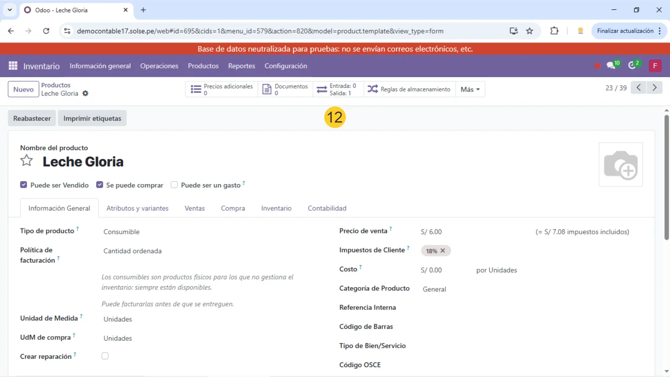
Task: Enable Puede ser un gasto checkbox
Action: pos(174,184)
